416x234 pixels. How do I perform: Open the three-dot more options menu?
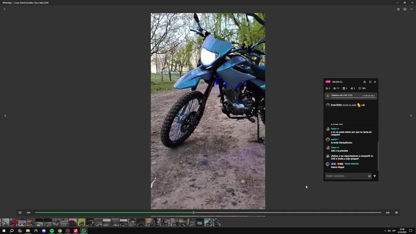(x=411, y=9)
